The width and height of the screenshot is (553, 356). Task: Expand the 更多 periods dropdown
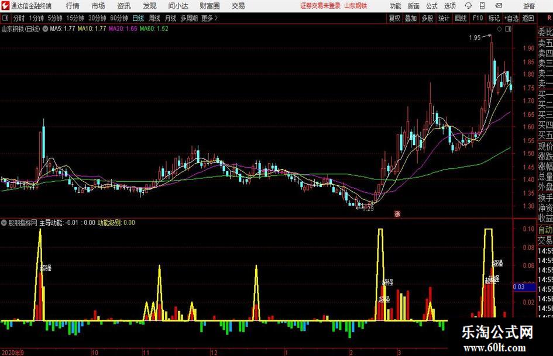[x=209, y=18]
